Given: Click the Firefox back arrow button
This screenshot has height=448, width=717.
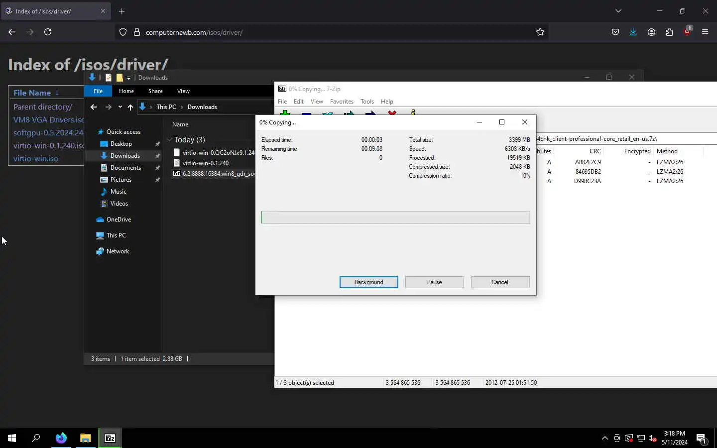Looking at the screenshot, I should [x=12, y=32].
